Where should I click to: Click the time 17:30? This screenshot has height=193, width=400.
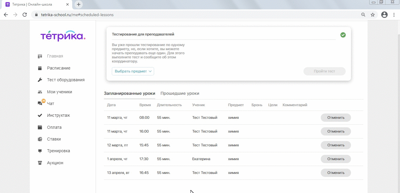tap(144, 159)
